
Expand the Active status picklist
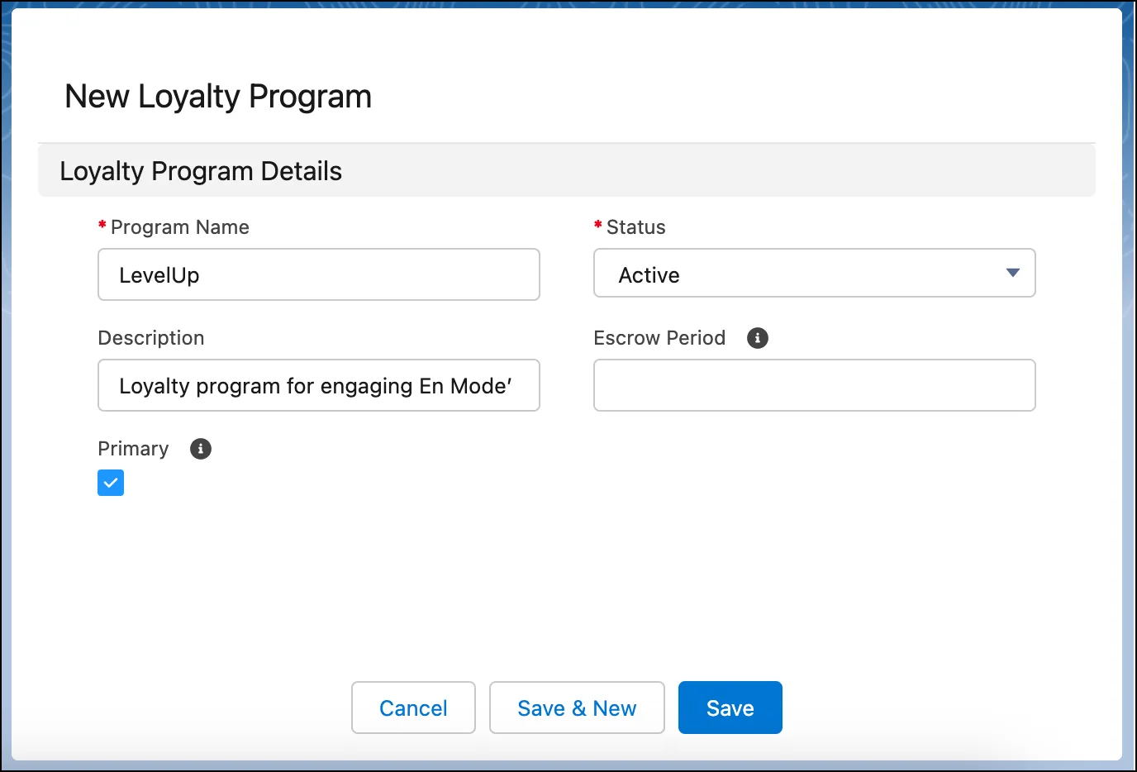1011,273
